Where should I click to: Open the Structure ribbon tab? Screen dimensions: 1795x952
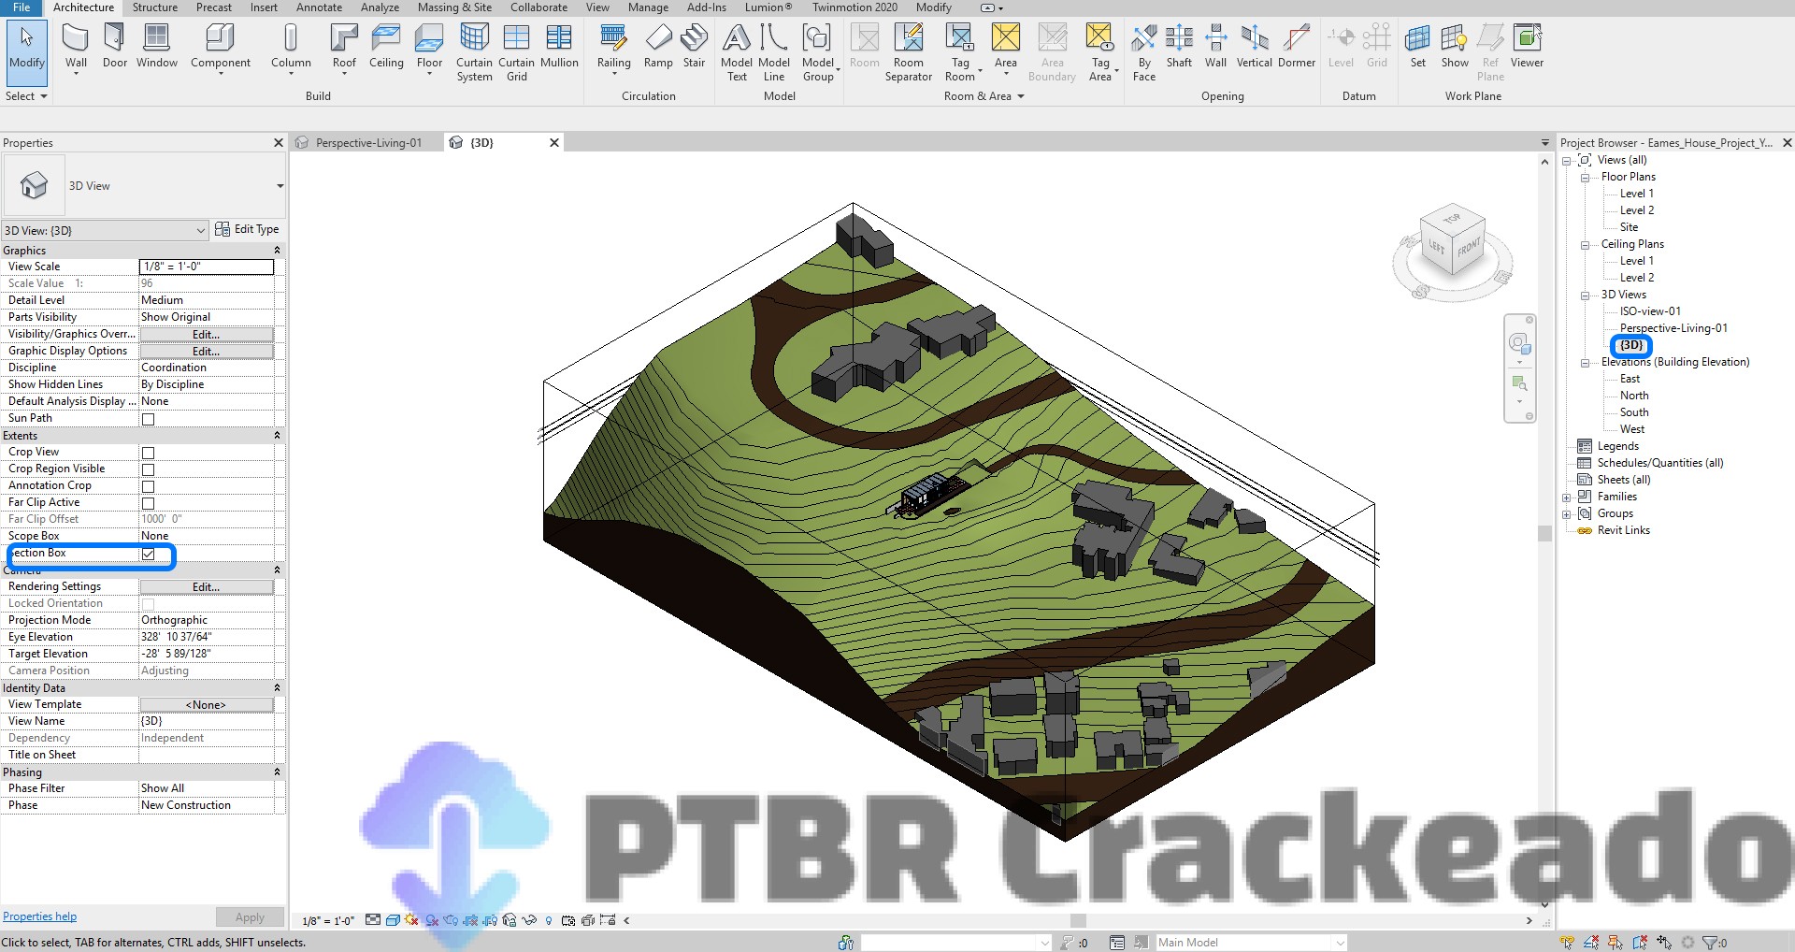click(x=154, y=7)
